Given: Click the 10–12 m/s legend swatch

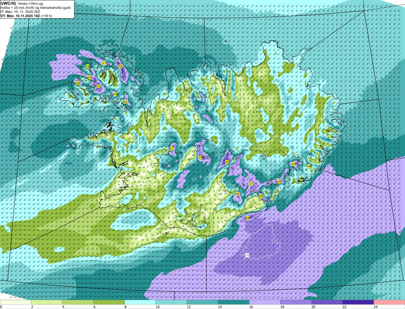Looking at the screenshot, I should pyautogui.click(x=171, y=302).
